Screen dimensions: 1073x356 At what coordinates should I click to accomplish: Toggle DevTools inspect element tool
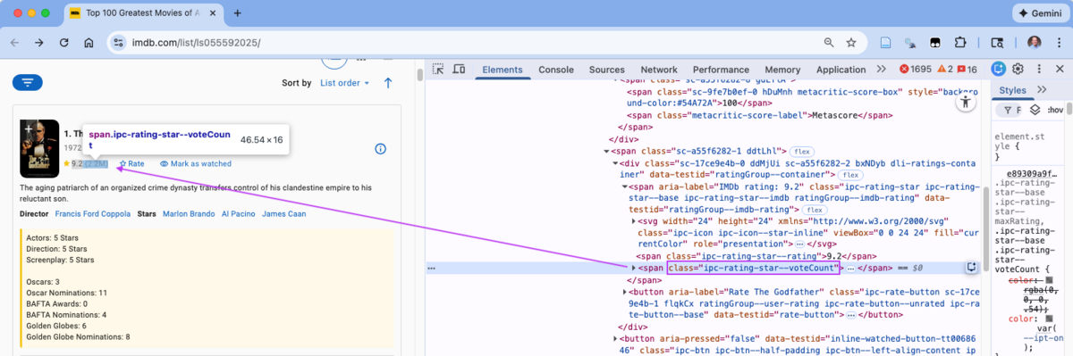[438, 70]
